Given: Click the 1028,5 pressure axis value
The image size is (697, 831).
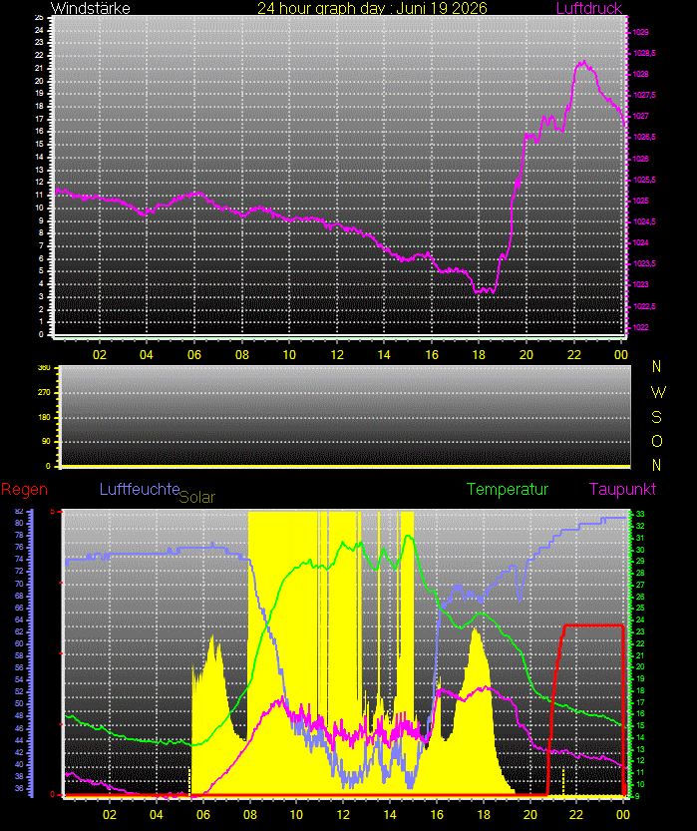Looking at the screenshot, I should tap(644, 53).
